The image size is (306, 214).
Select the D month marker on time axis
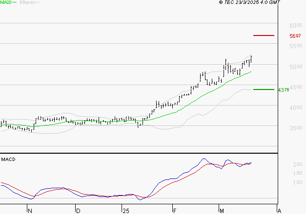pos(78,211)
